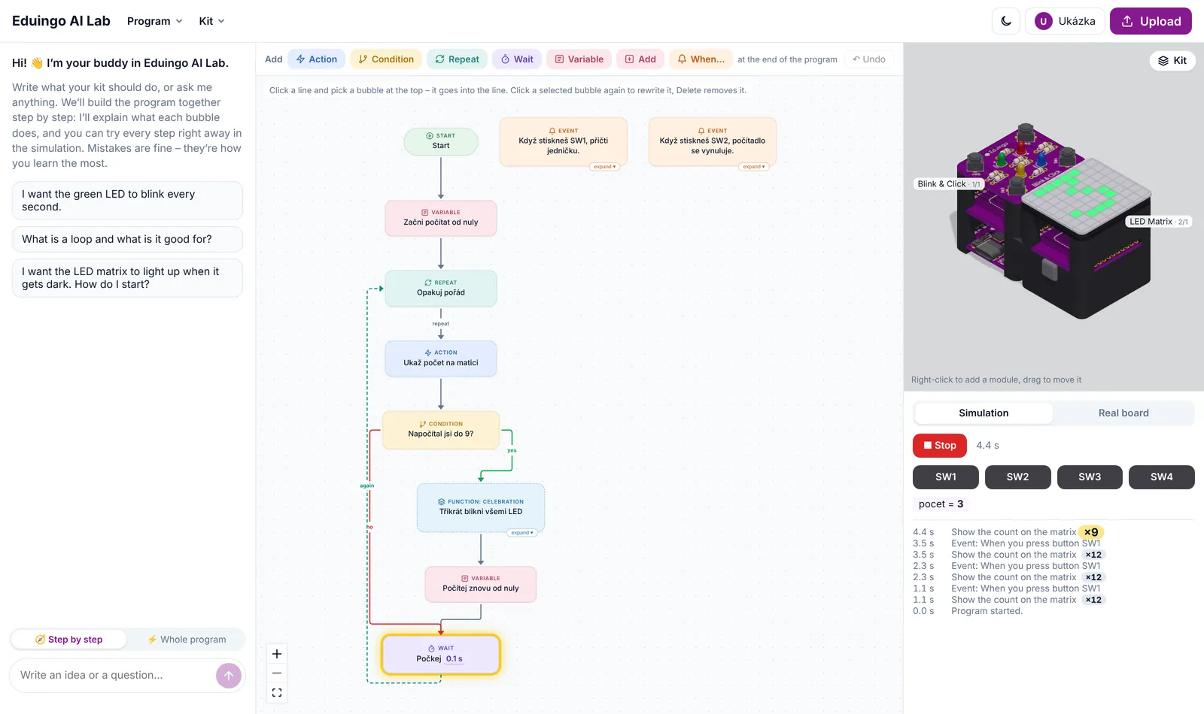Viewport: 1204px width, 714px height.
Task: Fit the program to screen
Action: tap(277, 693)
